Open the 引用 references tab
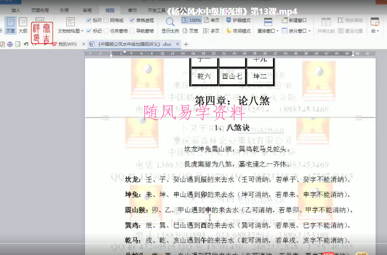Viewport: 387px width, 255px height. (x=64, y=10)
